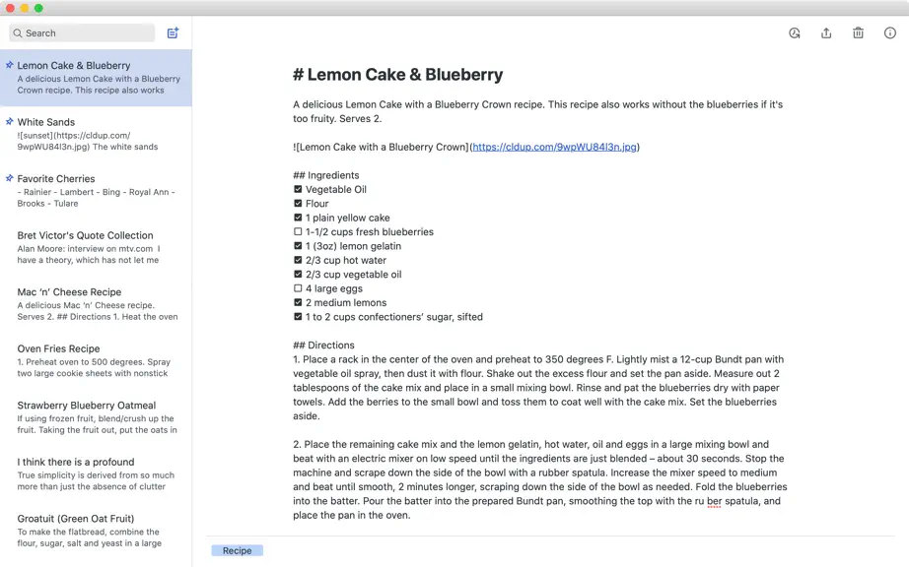Open the Oven Fries Recipe note
This screenshot has height=567, width=909.
97,360
